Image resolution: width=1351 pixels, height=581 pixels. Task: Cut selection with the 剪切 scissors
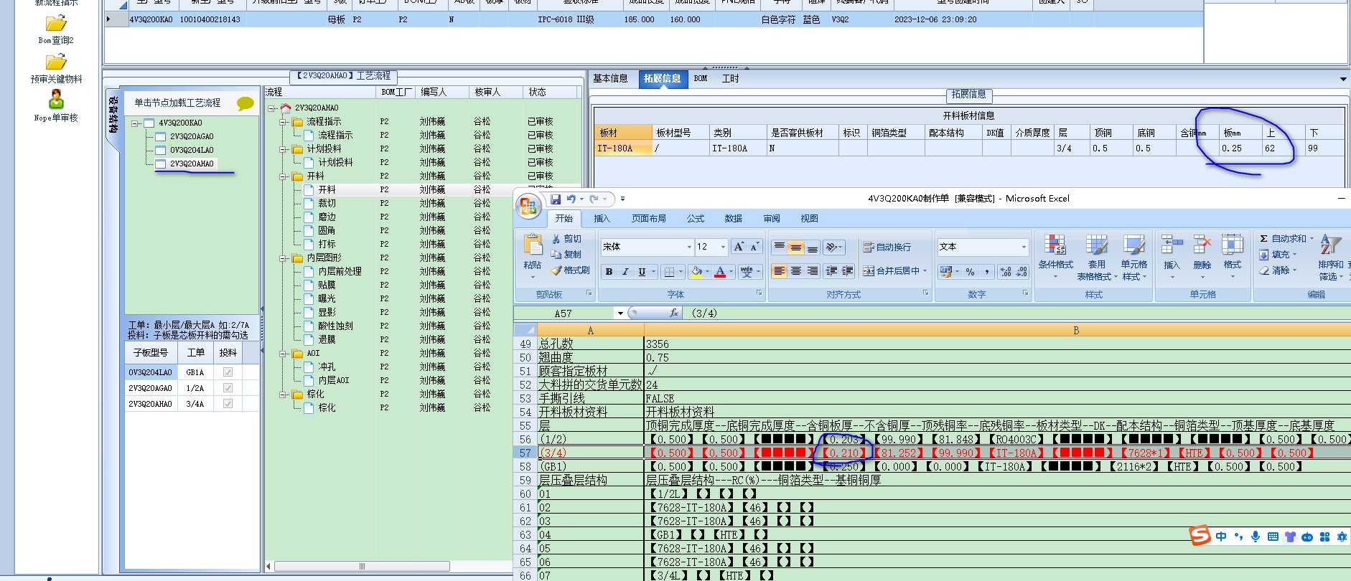click(x=566, y=239)
